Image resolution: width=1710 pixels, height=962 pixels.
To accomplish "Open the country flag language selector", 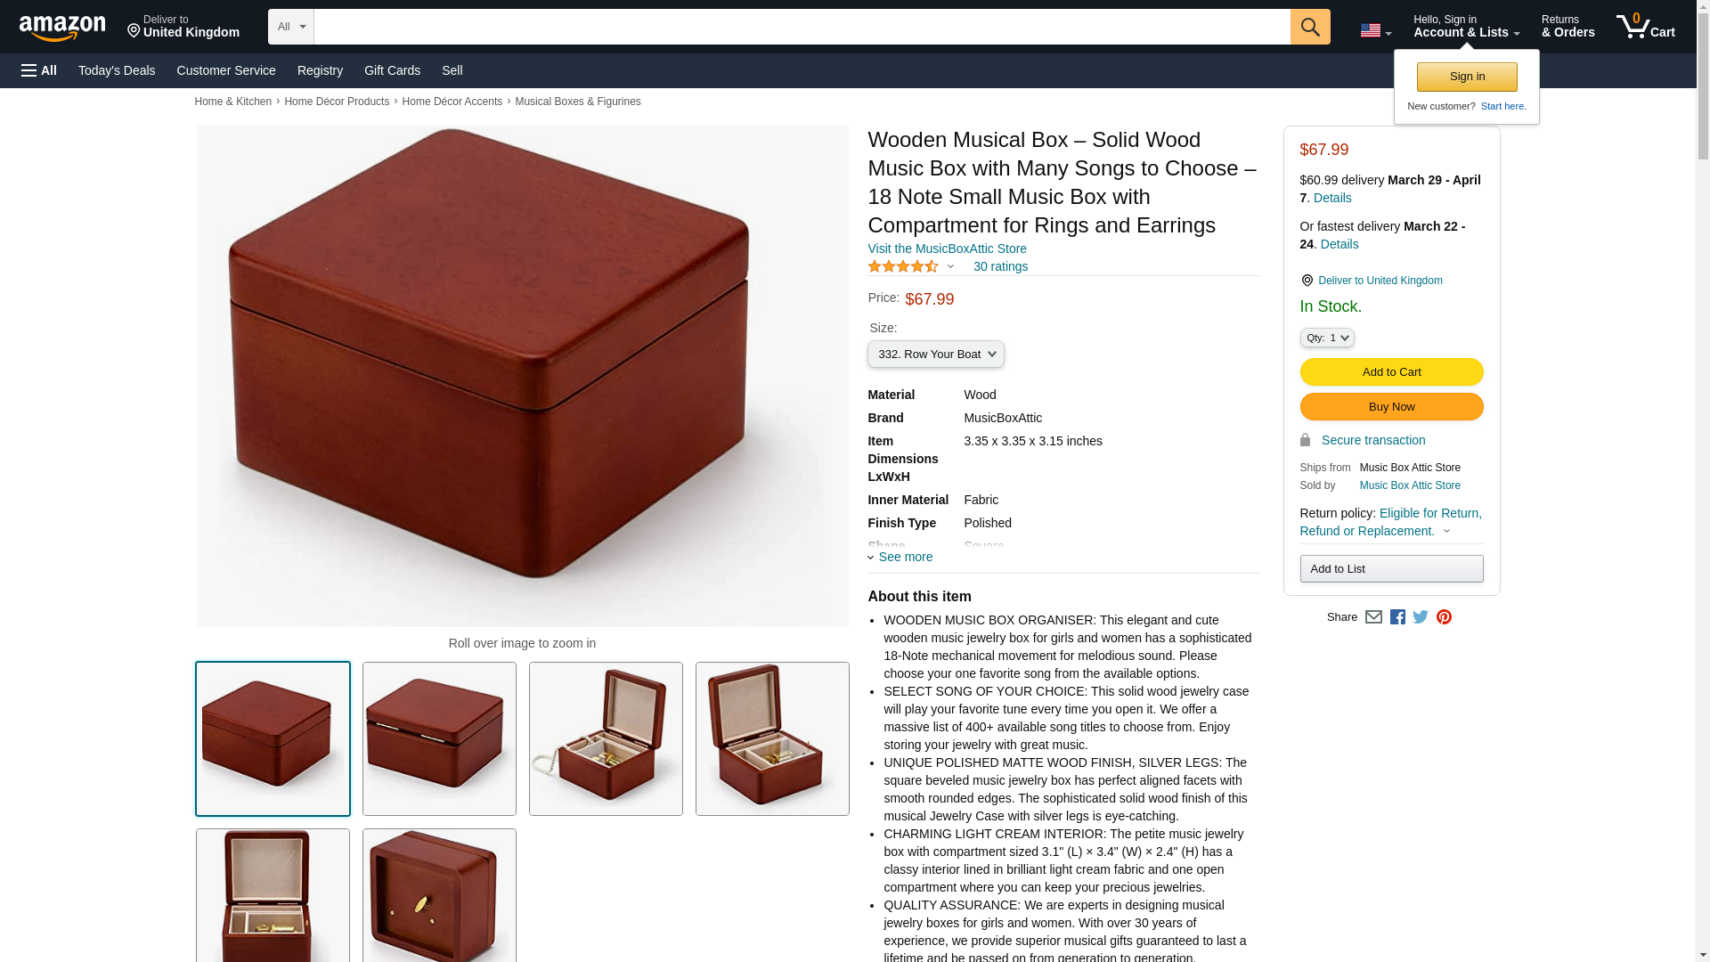I will 1375,30.
